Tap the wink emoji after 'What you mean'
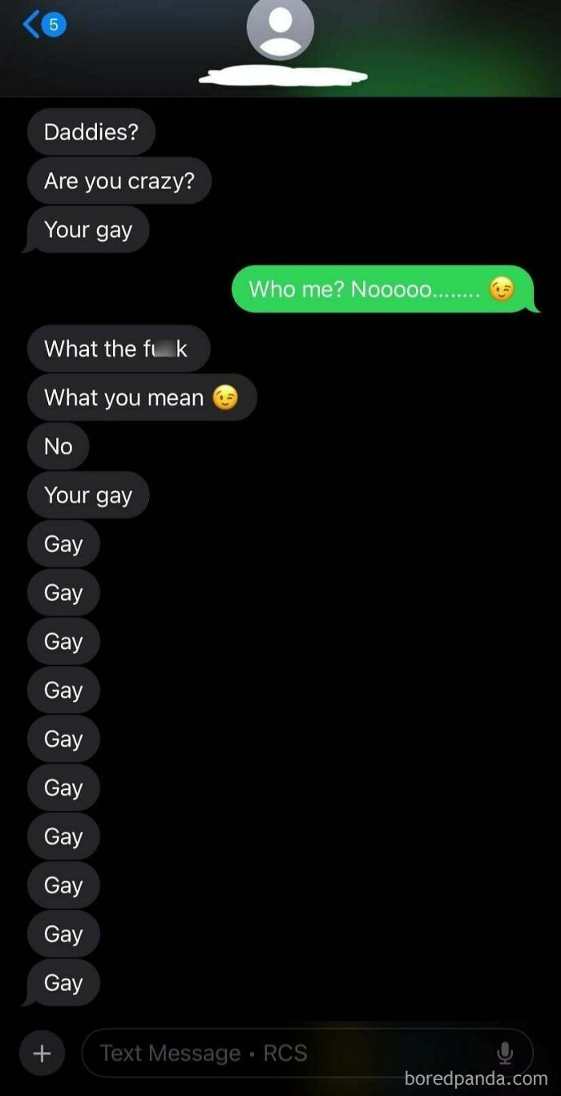 pyautogui.click(x=226, y=397)
